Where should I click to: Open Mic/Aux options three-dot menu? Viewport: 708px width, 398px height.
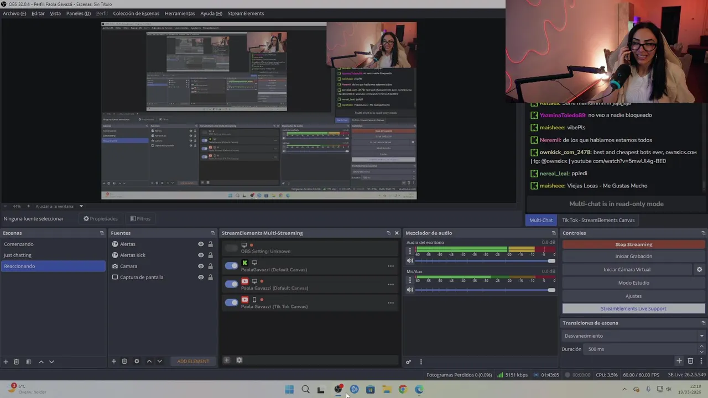(410, 280)
